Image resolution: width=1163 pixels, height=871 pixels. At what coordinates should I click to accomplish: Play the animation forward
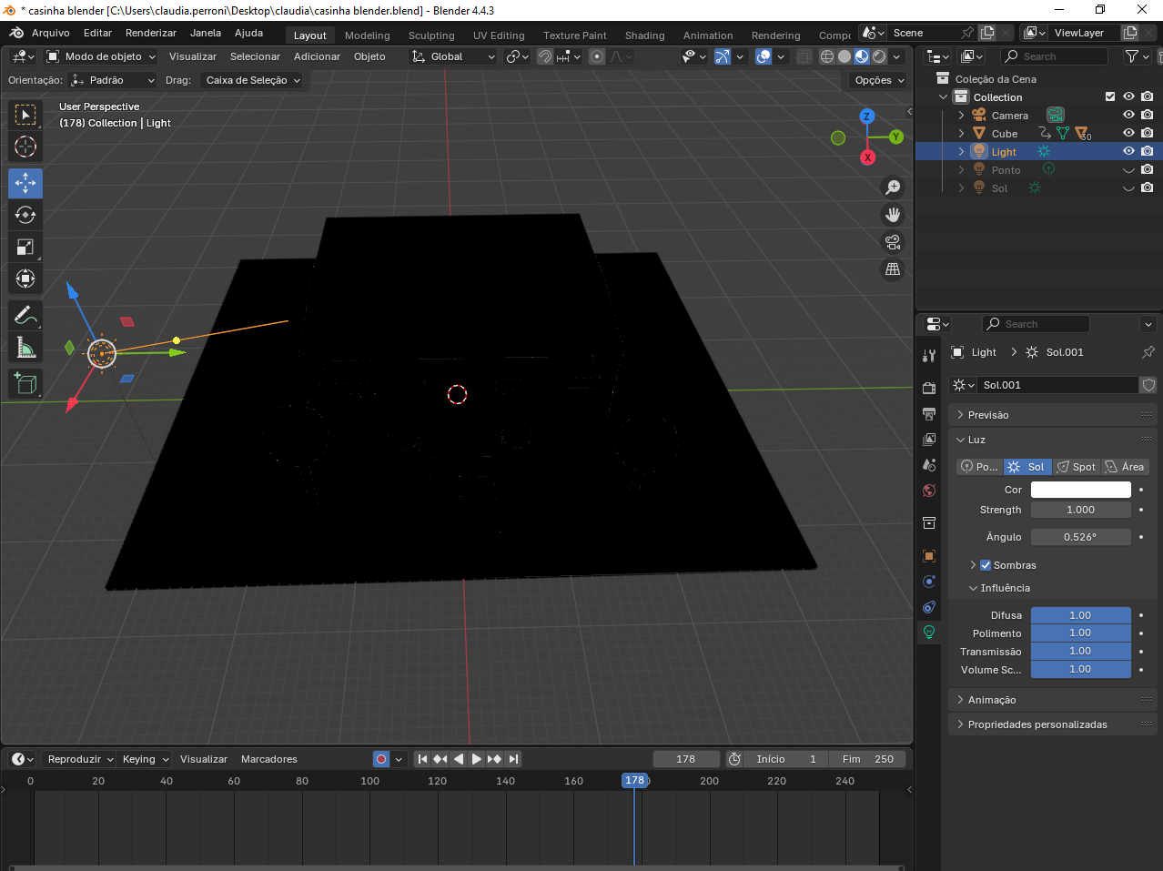coord(477,759)
